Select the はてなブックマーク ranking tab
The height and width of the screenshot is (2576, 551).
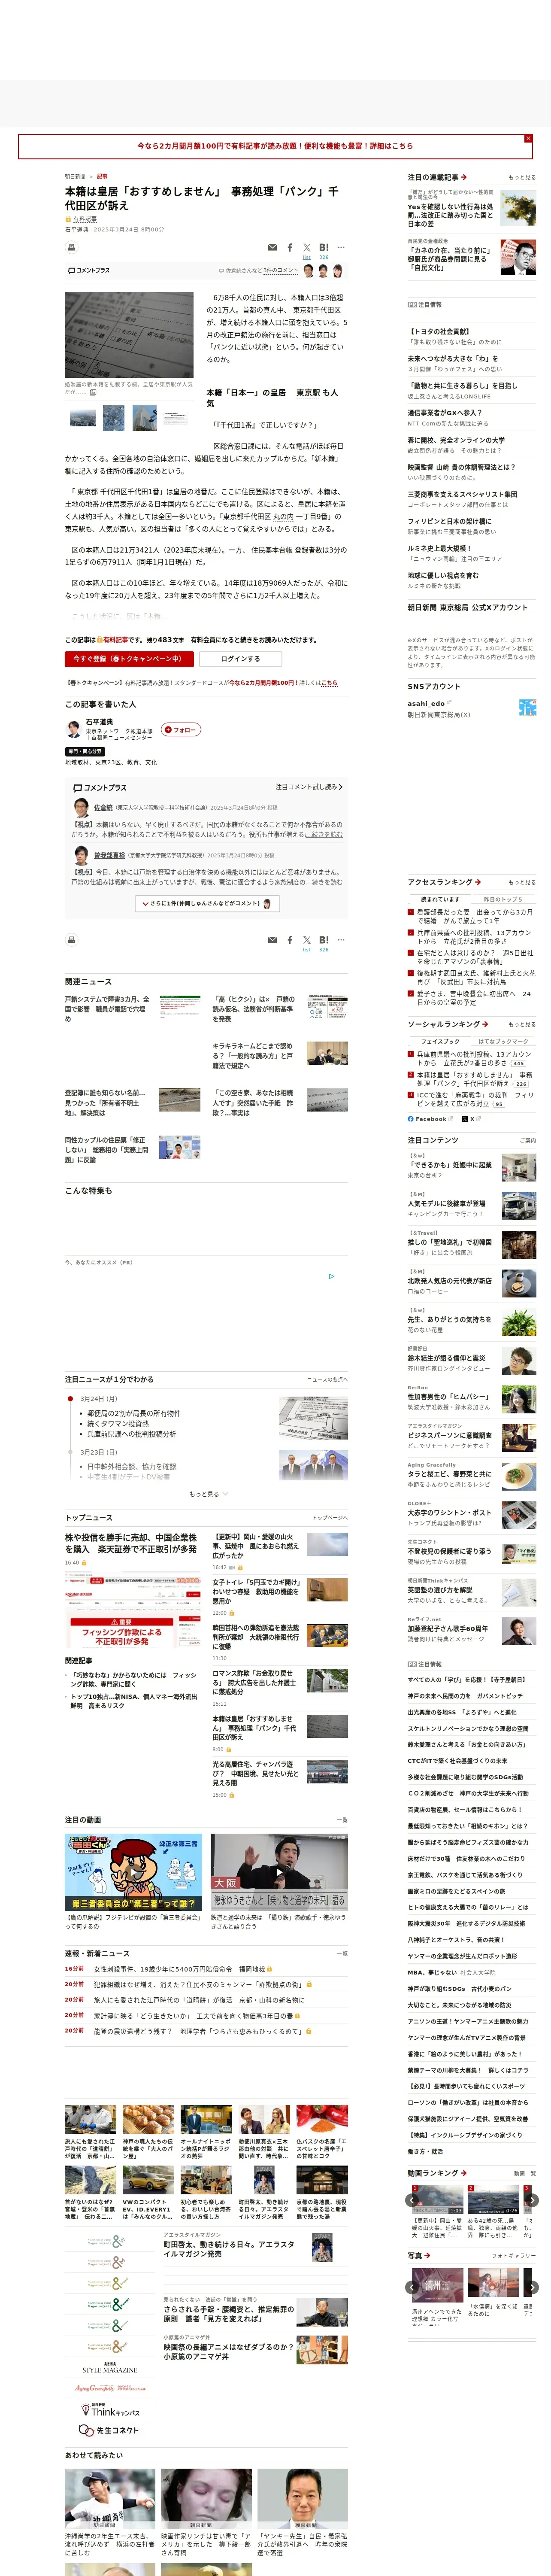pyautogui.click(x=503, y=1041)
